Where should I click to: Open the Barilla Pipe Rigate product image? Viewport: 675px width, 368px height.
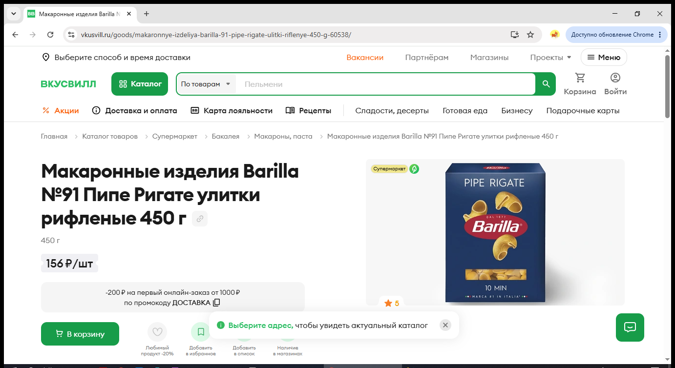click(x=495, y=232)
